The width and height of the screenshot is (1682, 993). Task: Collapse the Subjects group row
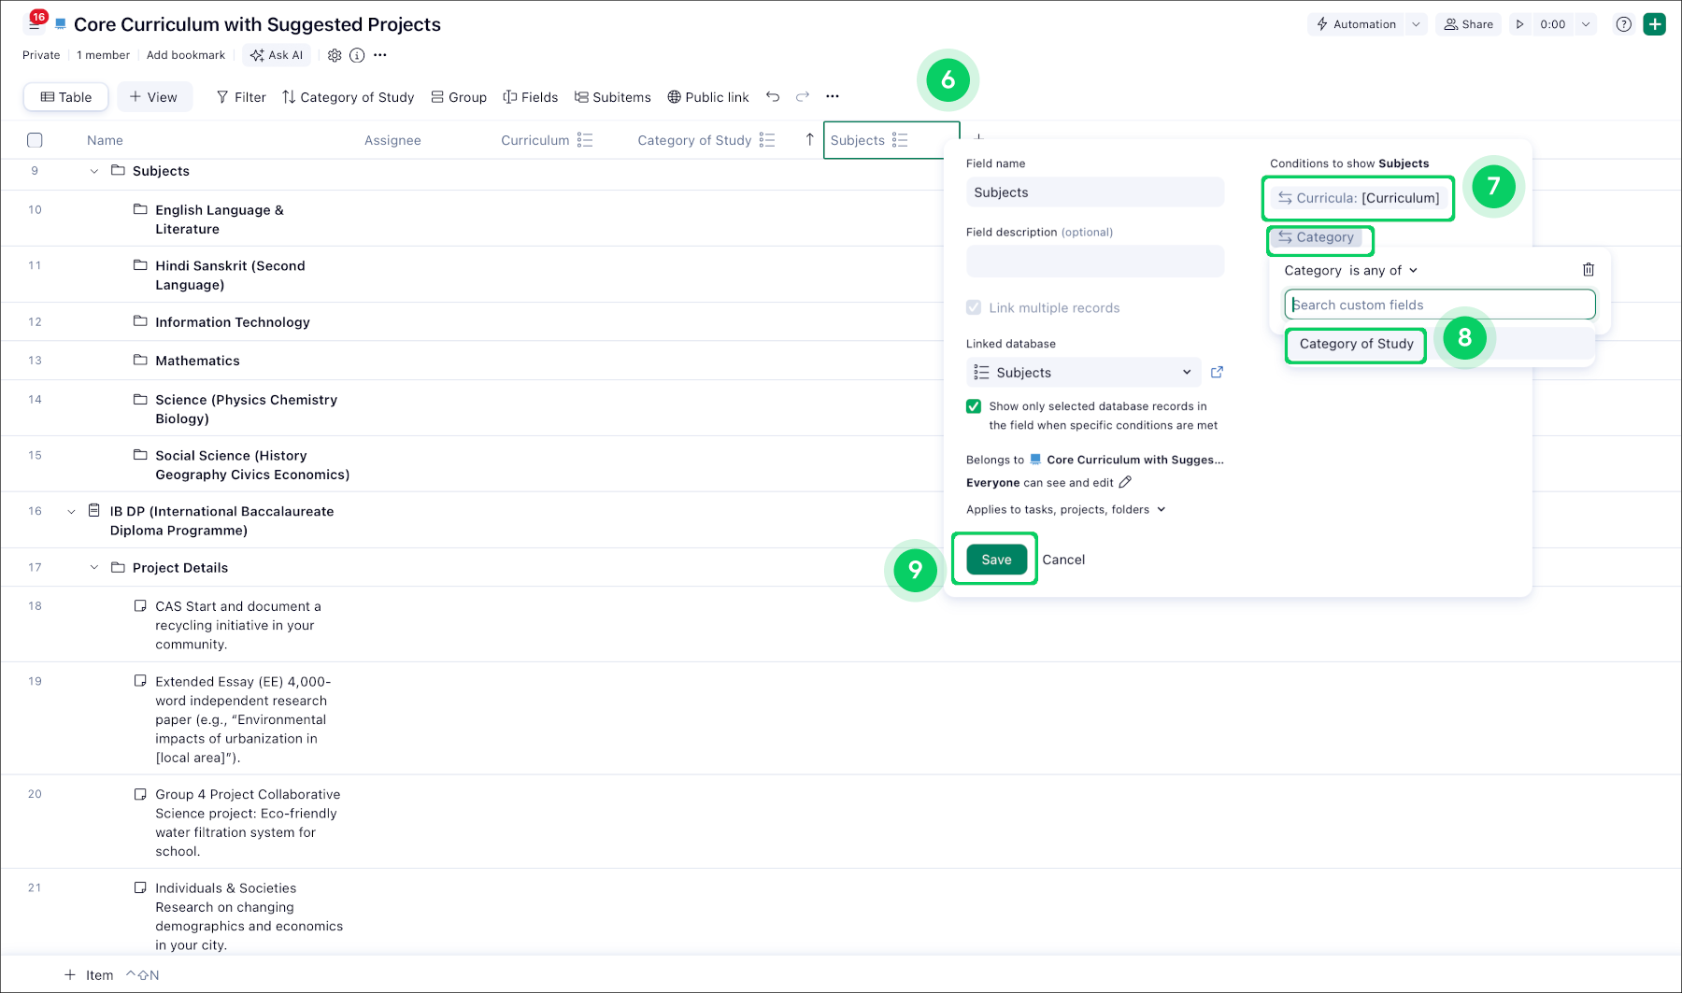tap(93, 171)
